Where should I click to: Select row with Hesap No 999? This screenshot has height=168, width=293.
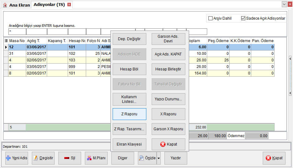139,67
